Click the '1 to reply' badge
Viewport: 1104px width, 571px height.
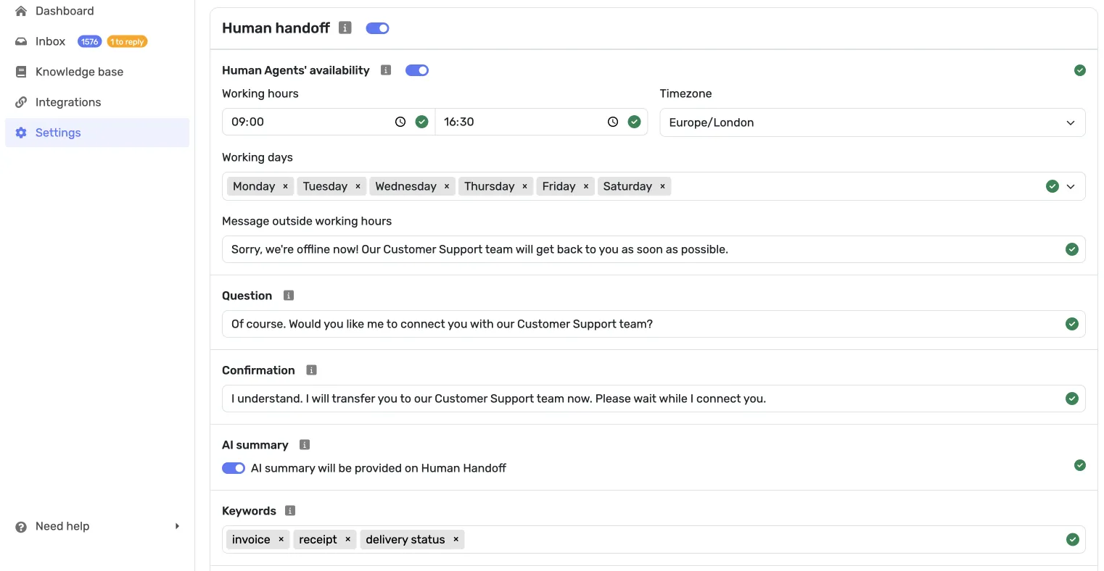128,41
